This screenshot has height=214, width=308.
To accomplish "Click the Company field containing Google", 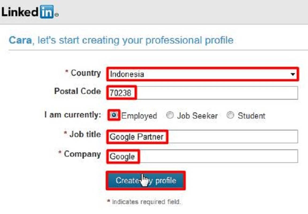I will [x=203, y=156].
